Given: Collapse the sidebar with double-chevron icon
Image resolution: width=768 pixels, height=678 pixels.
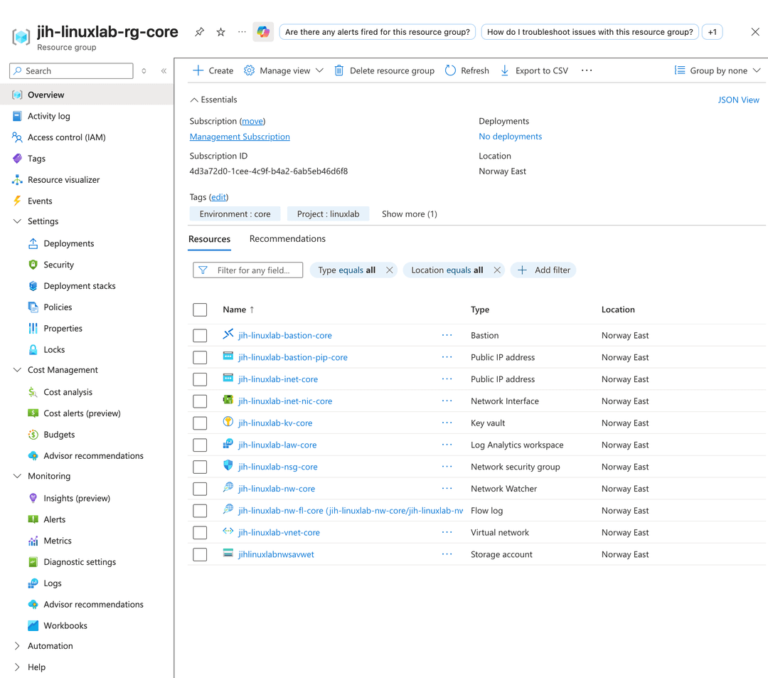Looking at the screenshot, I should [x=164, y=71].
